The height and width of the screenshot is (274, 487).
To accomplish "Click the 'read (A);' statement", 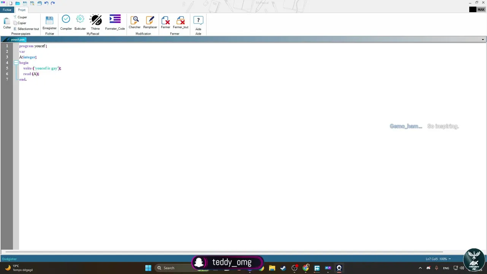I will [x=31, y=74].
